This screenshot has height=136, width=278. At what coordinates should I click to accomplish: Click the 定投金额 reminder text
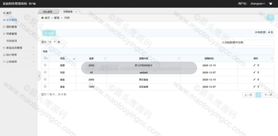click(143, 87)
